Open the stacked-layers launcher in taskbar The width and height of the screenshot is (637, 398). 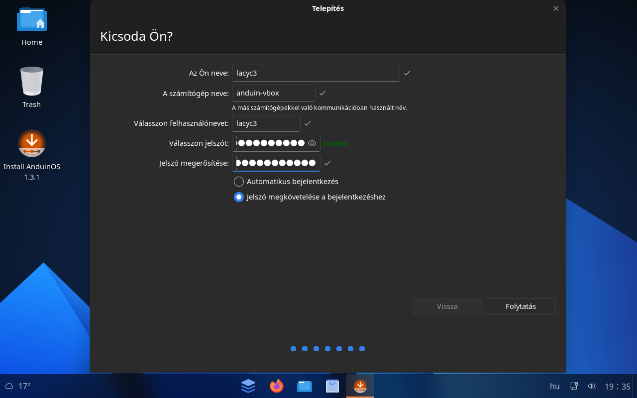tap(248, 386)
